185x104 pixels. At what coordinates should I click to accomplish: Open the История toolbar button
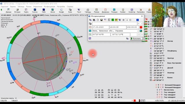pyautogui.click(x=17, y=10)
